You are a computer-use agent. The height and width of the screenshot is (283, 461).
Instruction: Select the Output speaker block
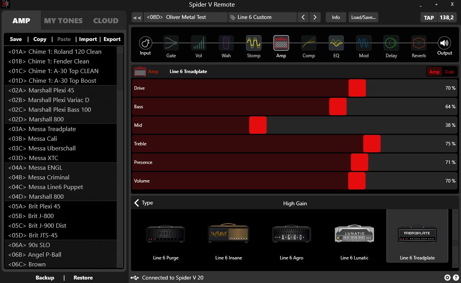coord(444,43)
